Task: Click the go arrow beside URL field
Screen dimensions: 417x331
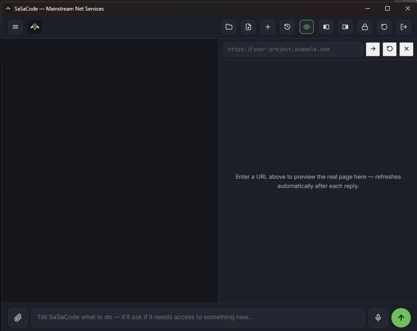Action: 373,49
